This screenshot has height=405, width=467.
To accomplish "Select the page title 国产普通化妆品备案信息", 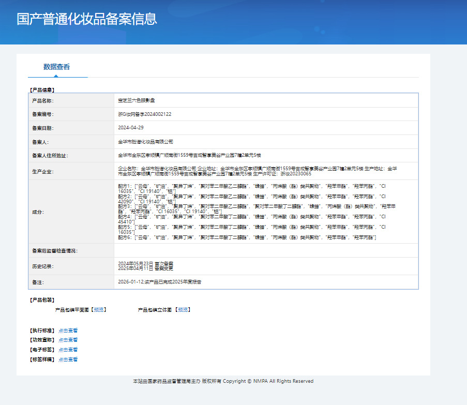I will tap(87, 19).
